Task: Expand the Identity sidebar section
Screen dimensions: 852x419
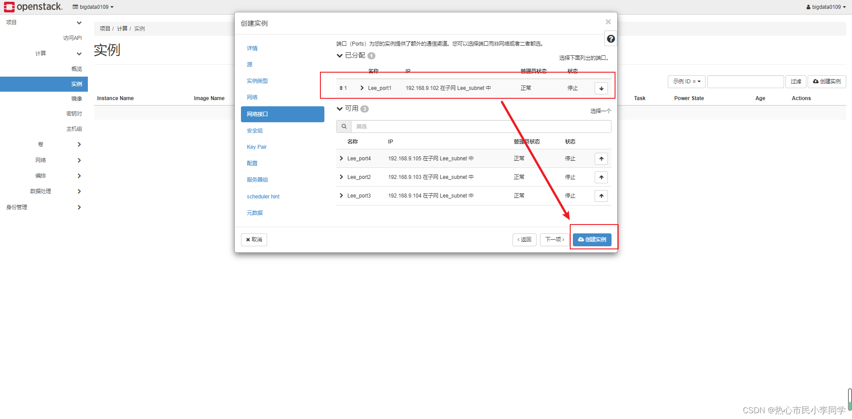Action: [79, 207]
